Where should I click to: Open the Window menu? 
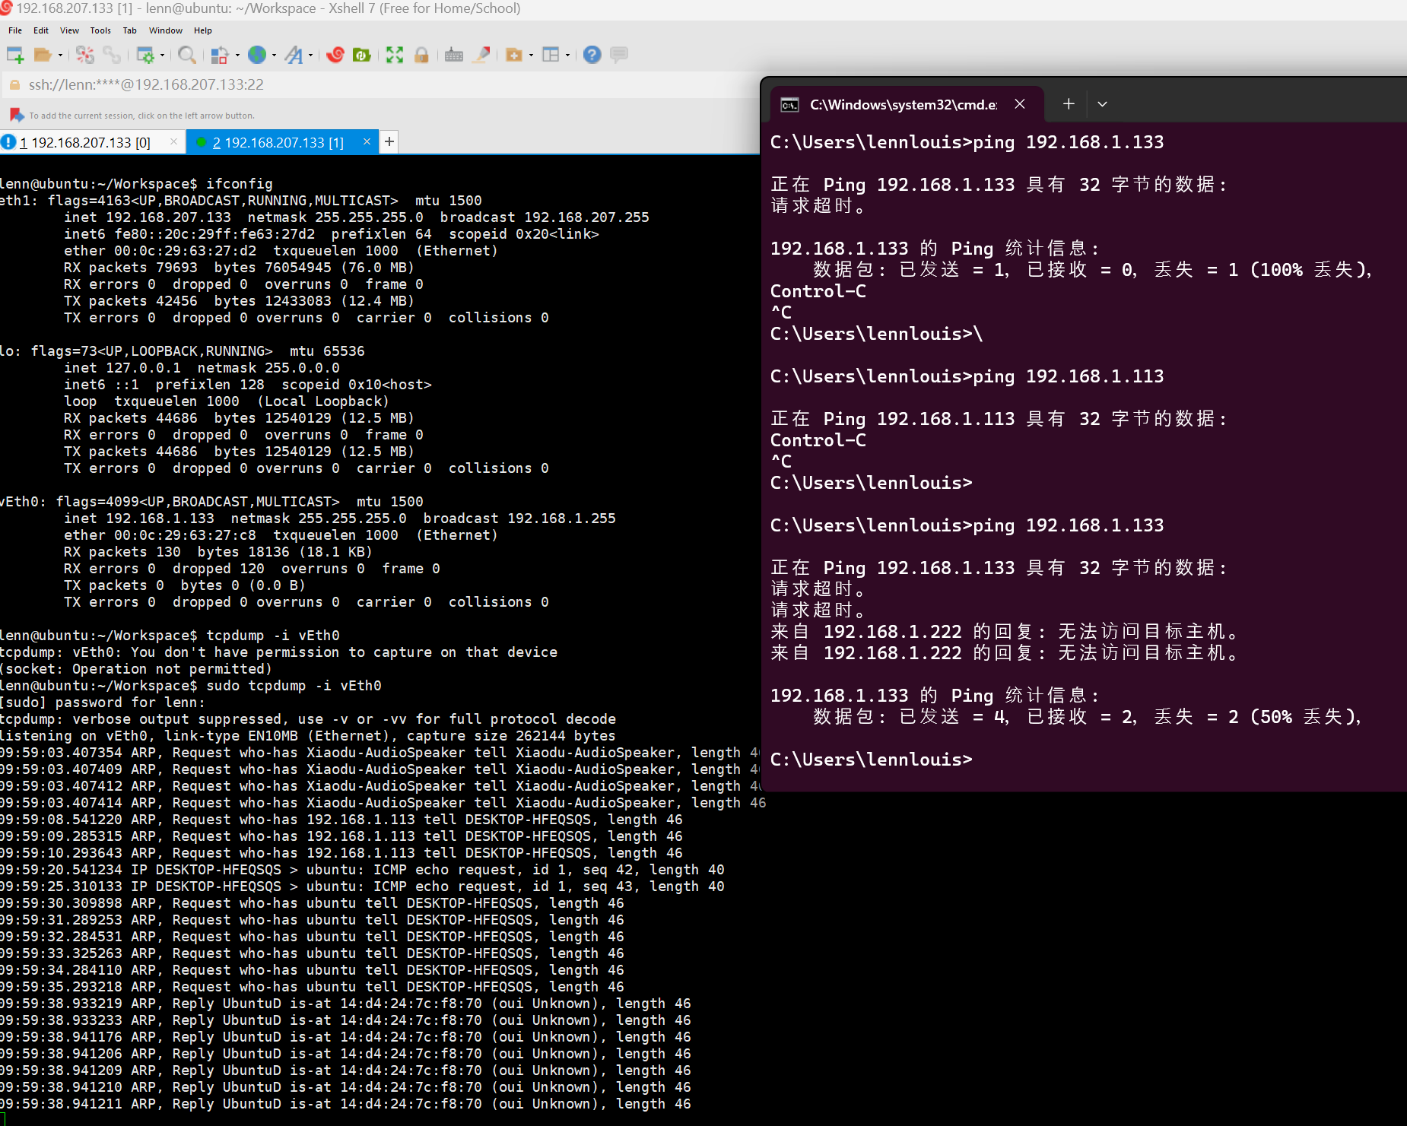click(x=166, y=30)
